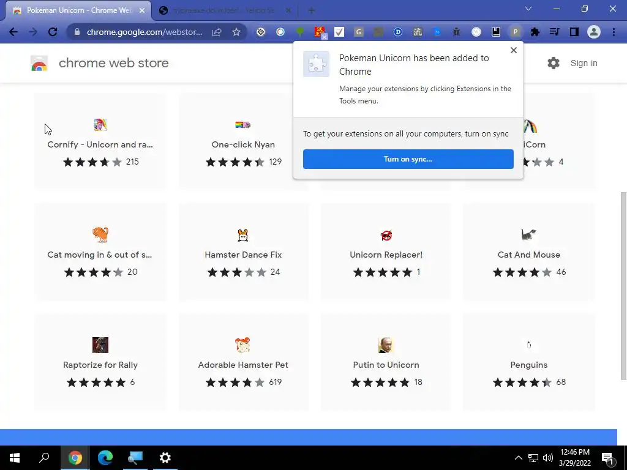The height and width of the screenshot is (470, 627).
Task: Switch to the second browser tab
Action: [224, 10]
